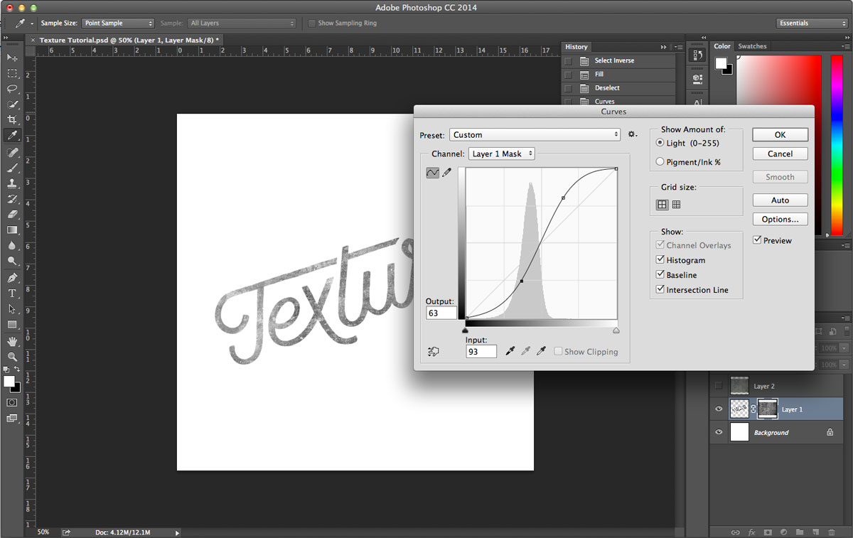Select the Clone Stamp tool
The width and height of the screenshot is (853, 538).
[12, 184]
